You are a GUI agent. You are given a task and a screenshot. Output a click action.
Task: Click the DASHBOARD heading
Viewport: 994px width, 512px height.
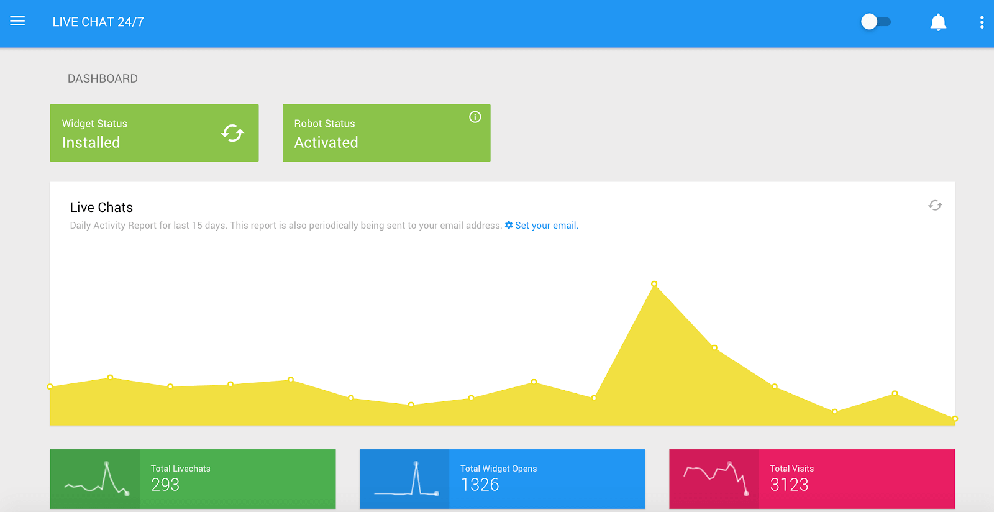pyautogui.click(x=103, y=78)
